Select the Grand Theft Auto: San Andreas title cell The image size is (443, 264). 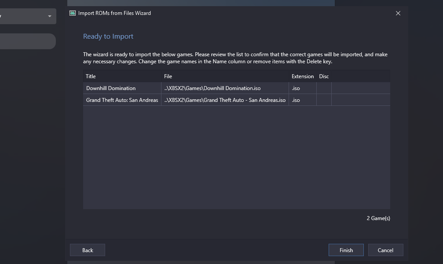[x=122, y=100]
